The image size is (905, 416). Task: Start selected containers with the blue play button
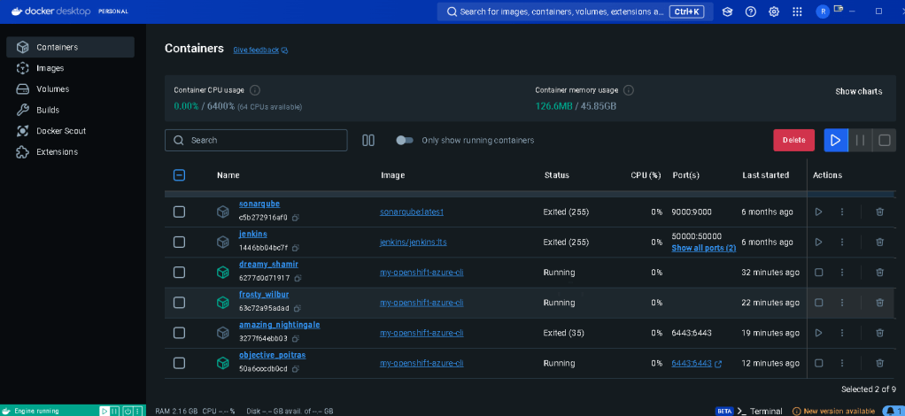(836, 140)
